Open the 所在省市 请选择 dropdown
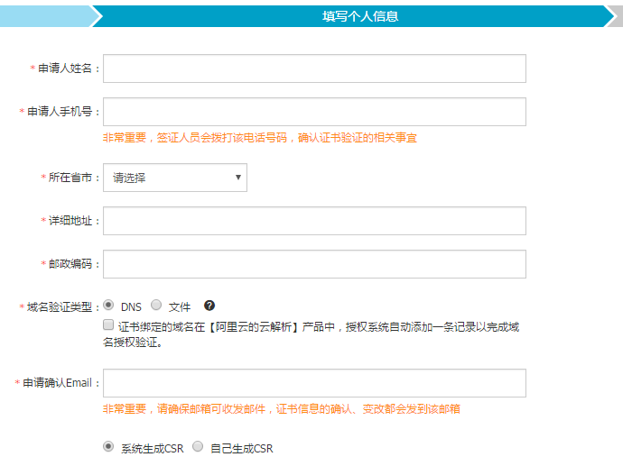The image size is (623, 466). click(x=175, y=178)
